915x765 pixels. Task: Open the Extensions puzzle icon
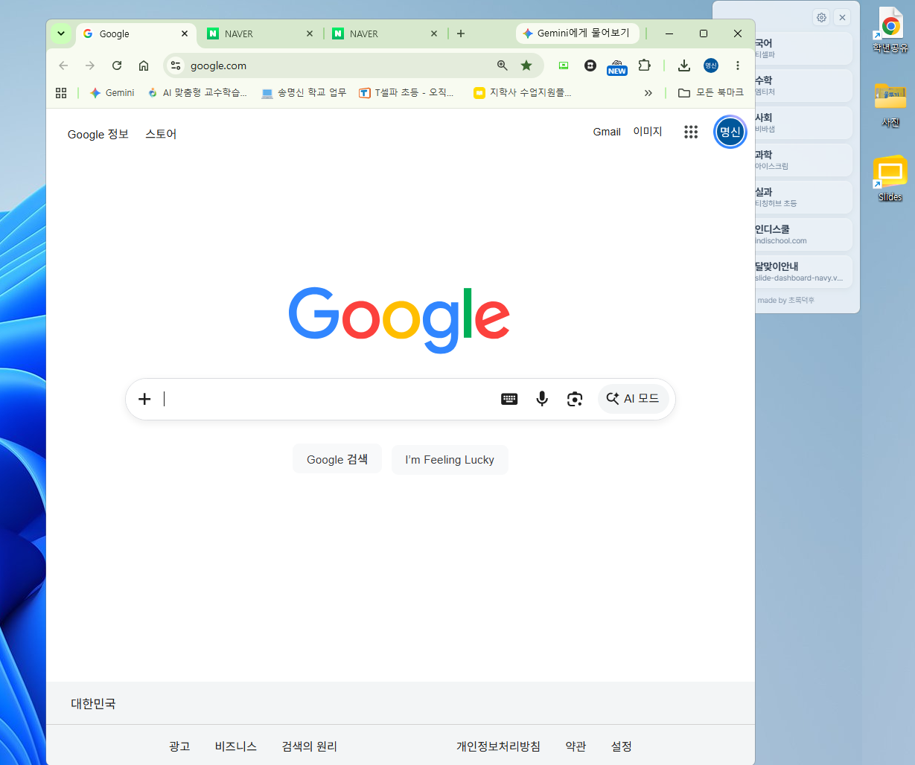tap(645, 65)
